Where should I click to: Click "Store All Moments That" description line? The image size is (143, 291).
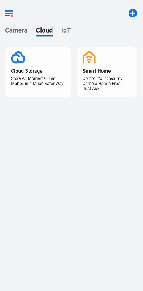[x=33, y=78]
